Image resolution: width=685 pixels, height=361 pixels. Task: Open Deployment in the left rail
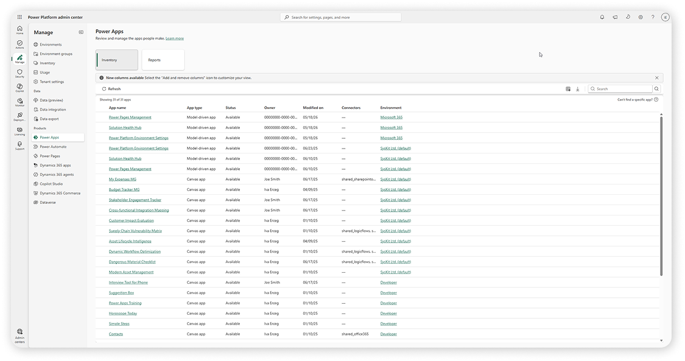click(19, 116)
